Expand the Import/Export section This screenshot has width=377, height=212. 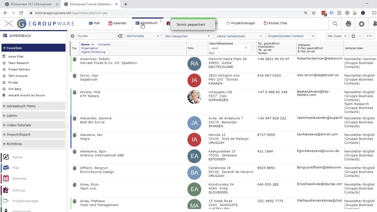click(x=33, y=135)
